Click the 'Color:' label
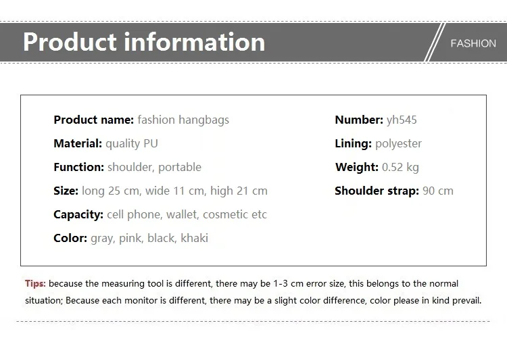 70,239
